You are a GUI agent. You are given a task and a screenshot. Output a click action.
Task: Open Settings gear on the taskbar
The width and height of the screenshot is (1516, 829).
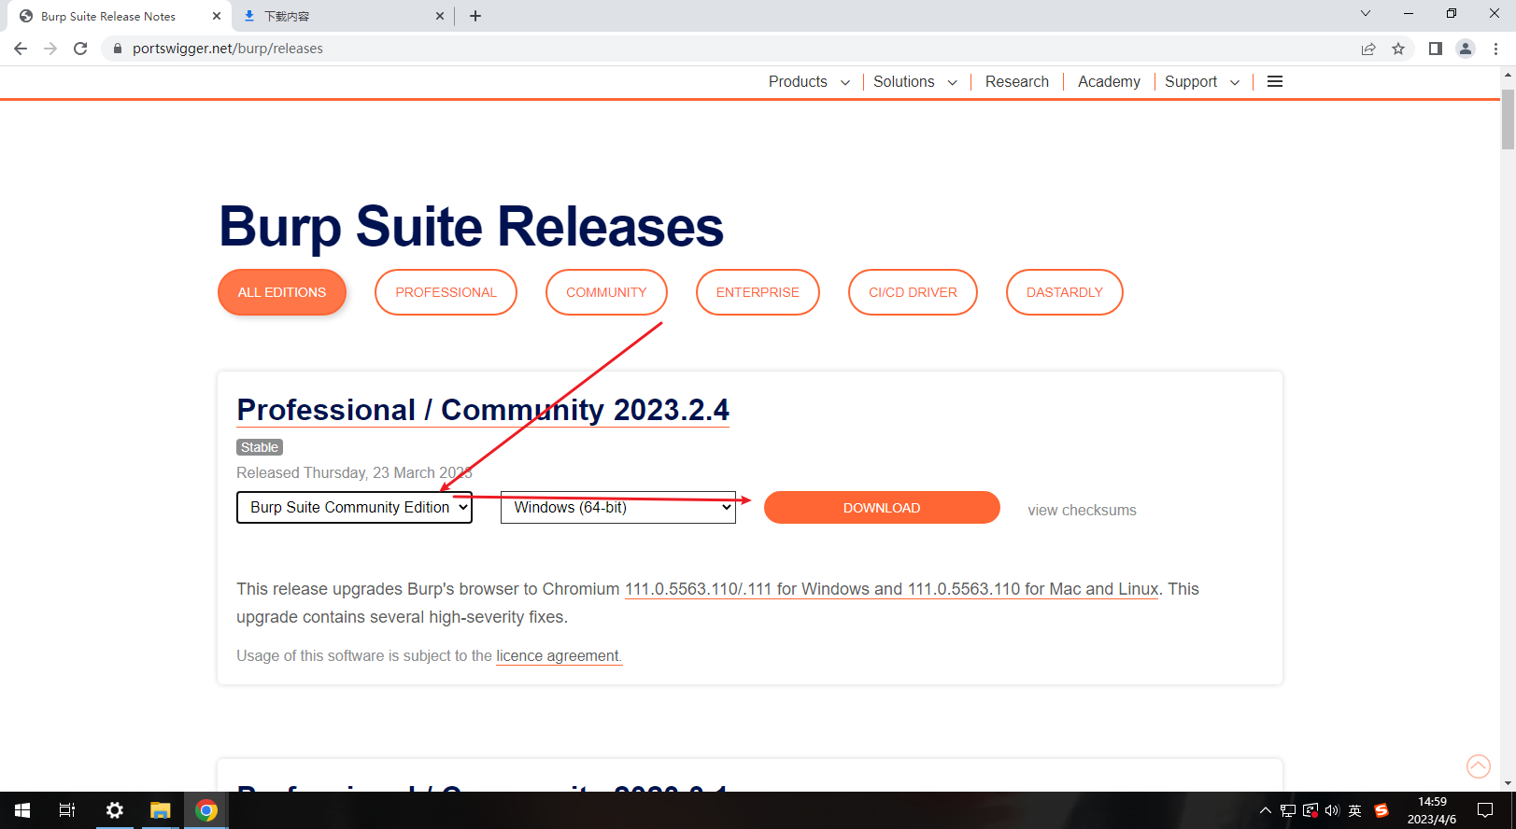click(x=115, y=810)
